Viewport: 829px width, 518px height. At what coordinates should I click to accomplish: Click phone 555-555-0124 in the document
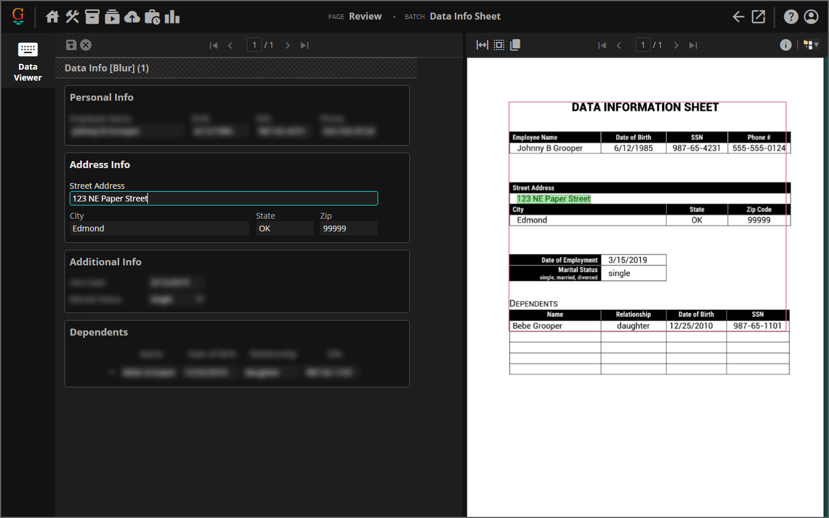(x=759, y=148)
